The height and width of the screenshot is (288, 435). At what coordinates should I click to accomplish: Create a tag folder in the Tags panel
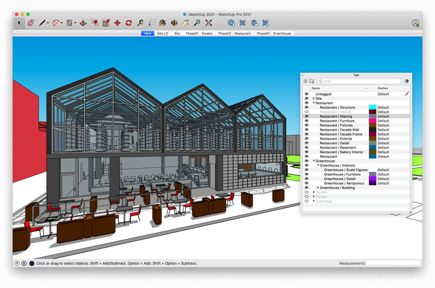pyautogui.click(x=312, y=81)
